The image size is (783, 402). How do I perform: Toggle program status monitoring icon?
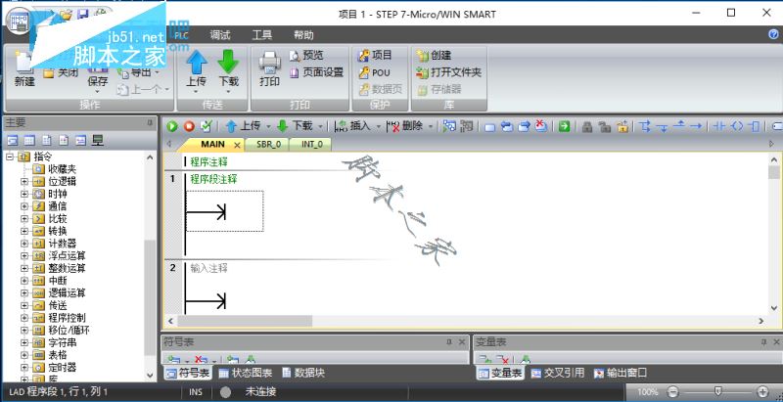pyautogui.click(x=449, y=126)
